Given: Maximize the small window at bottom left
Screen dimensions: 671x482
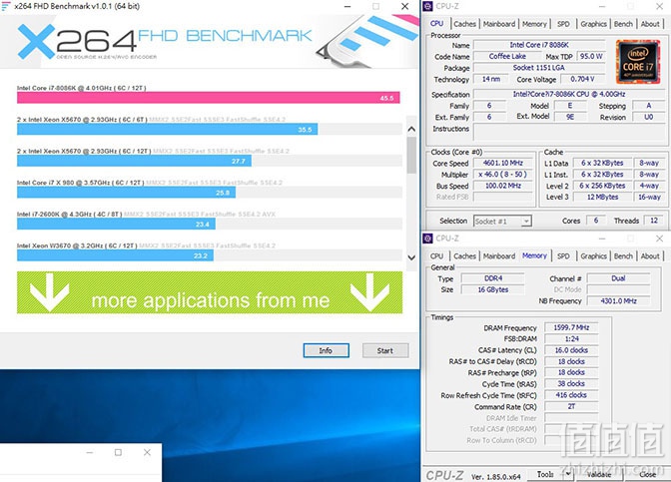Looking at the screenshot, I should [118, 452].
